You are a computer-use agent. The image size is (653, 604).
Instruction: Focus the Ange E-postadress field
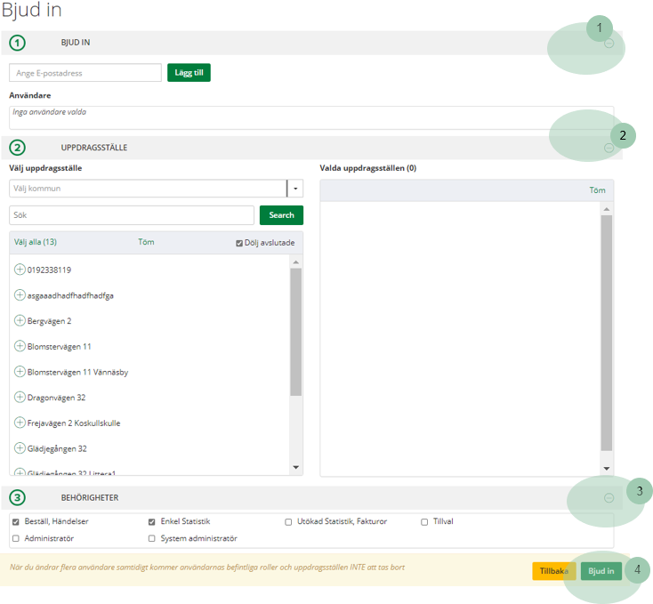tap(85, 73)
